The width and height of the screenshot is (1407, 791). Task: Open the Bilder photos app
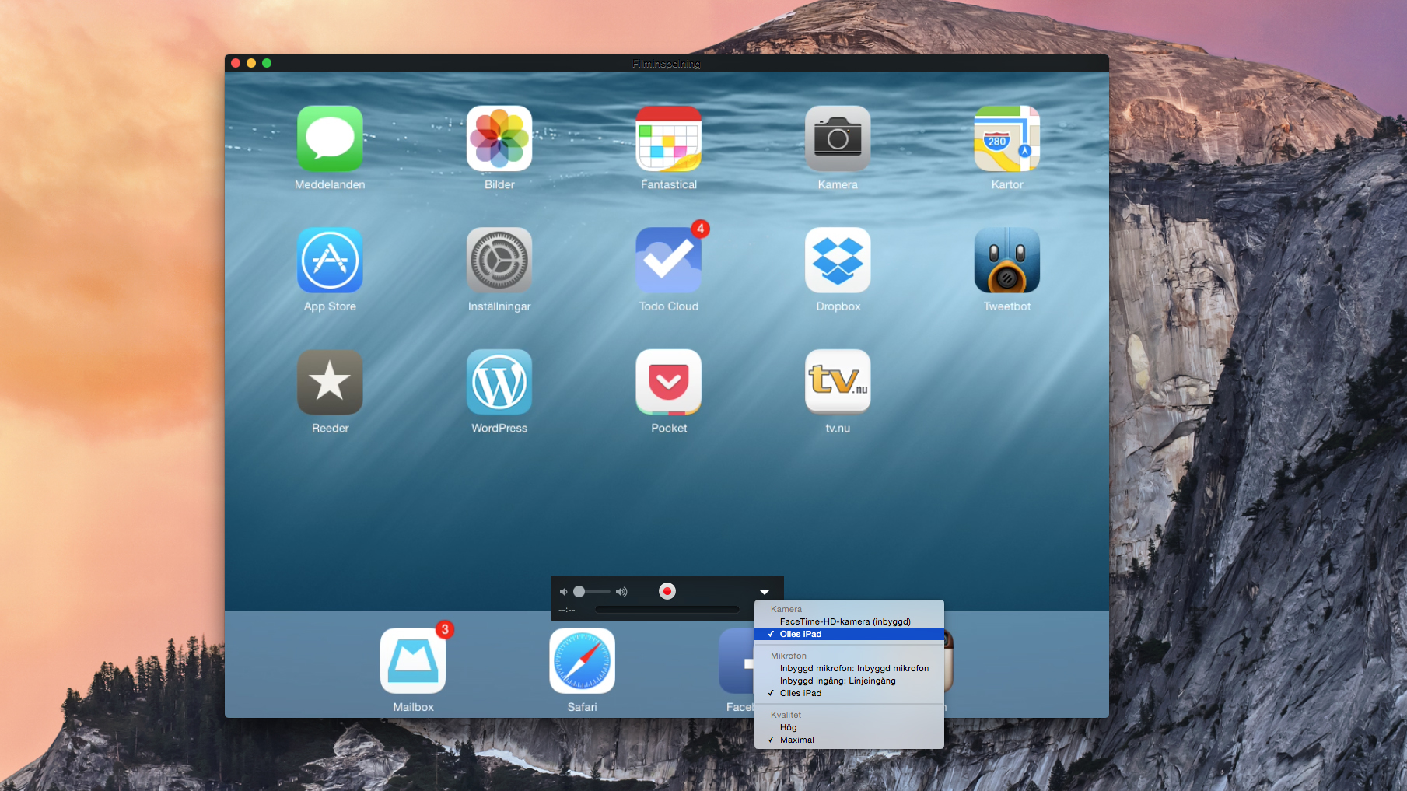[x=499, y=138]
